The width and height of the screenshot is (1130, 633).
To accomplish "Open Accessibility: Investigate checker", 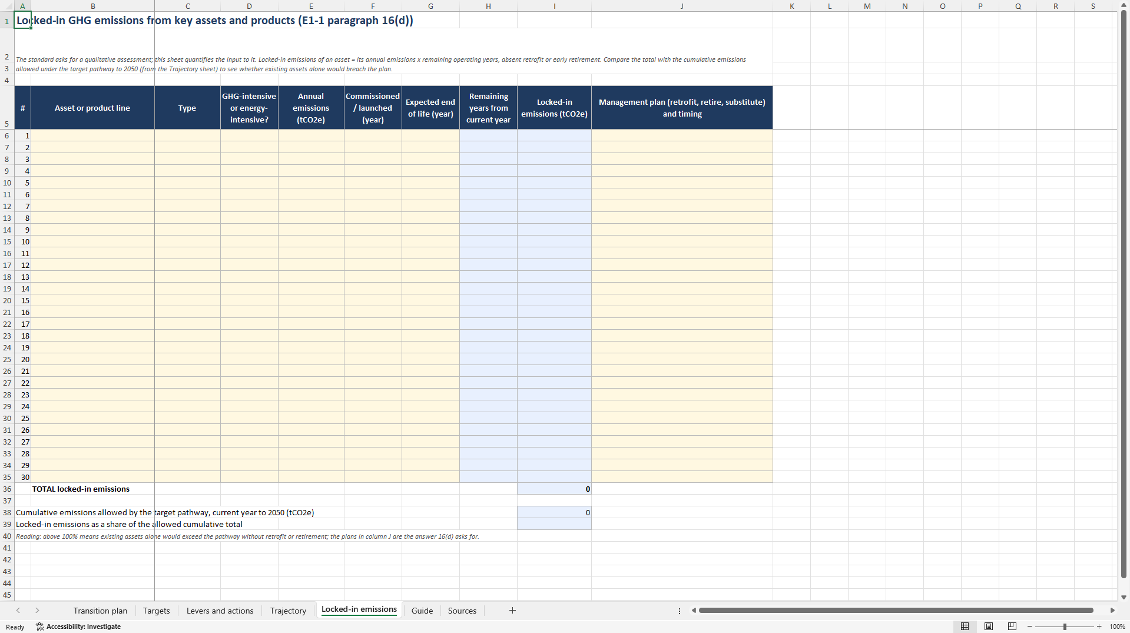I will [x=78, y=627].
